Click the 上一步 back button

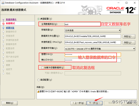point(78,103)
